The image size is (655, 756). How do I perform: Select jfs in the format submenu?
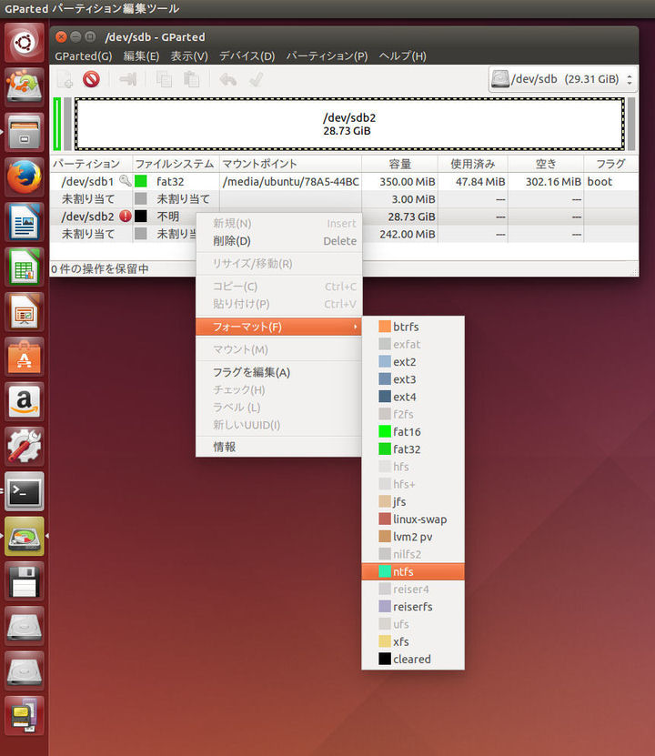pyautogui.click(x=413, y=502)
